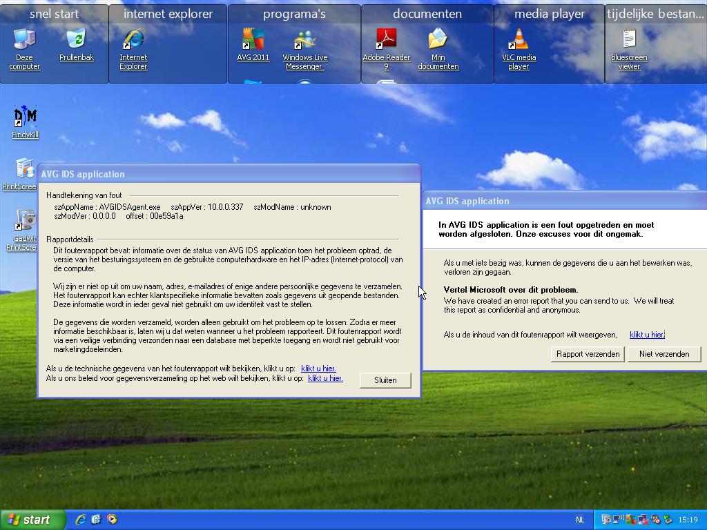Click 'klikt u hier' in error dialog
707x530 pixels.
[x=647, y=335]
